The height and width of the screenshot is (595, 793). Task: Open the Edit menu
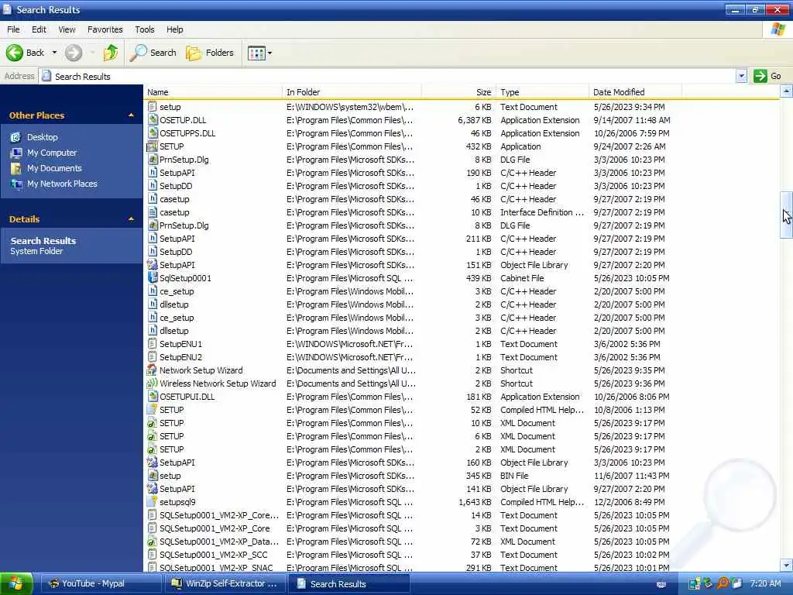(39, 29)
